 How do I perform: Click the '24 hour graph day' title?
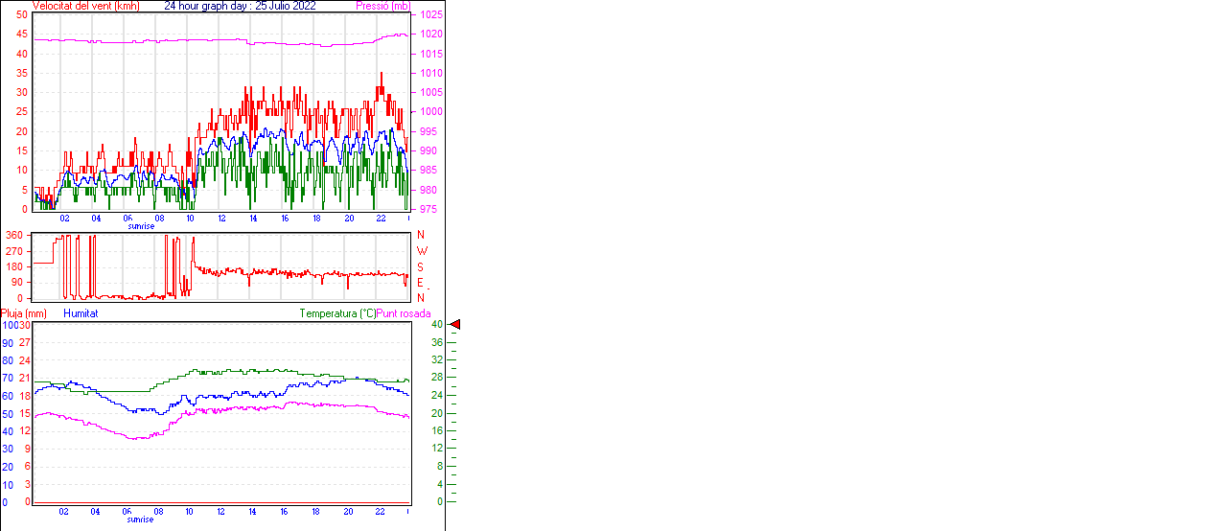coord(240,6)
